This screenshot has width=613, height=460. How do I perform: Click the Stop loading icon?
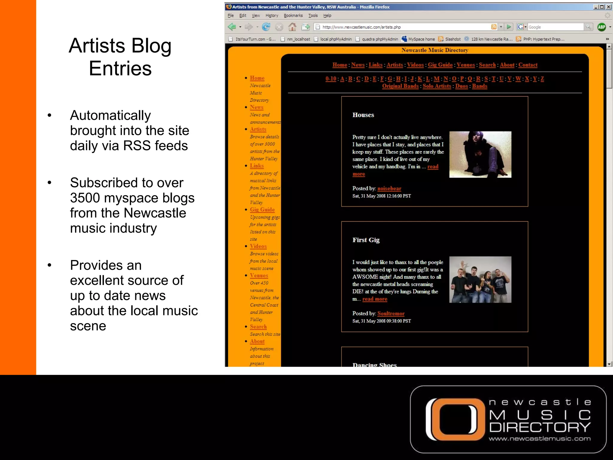tap(279, 27)
